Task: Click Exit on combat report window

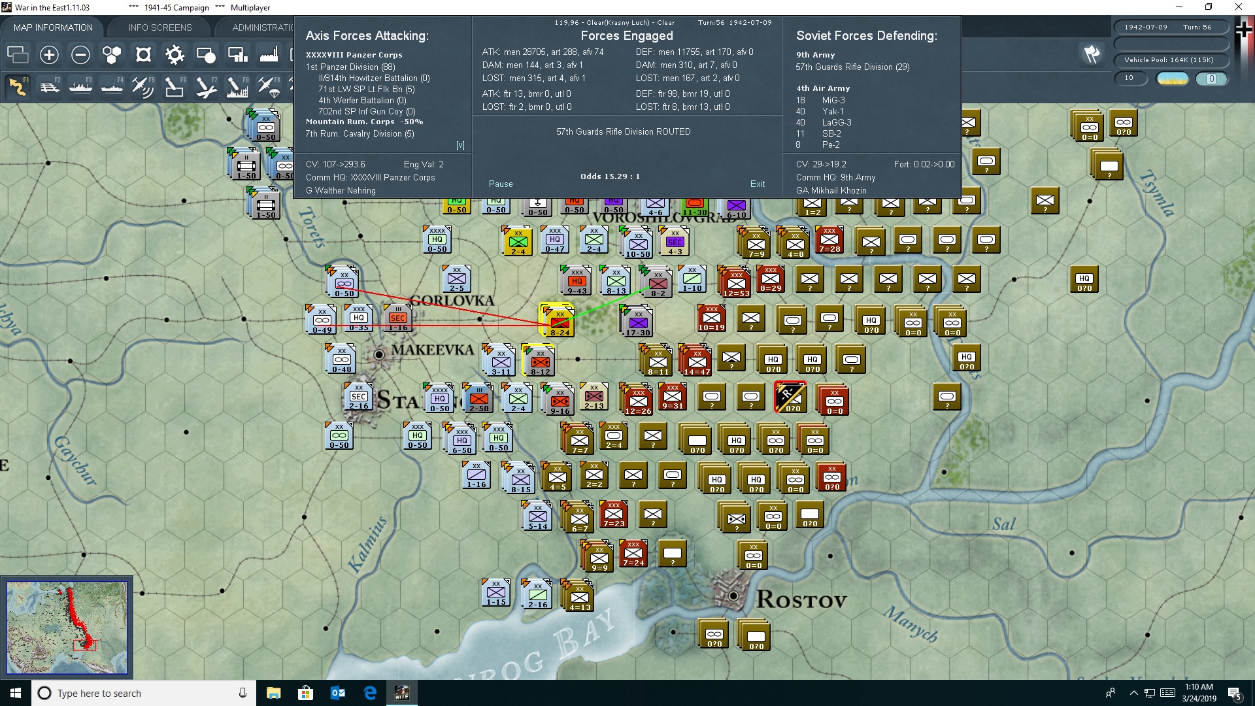Action: (x=757, y=184)
